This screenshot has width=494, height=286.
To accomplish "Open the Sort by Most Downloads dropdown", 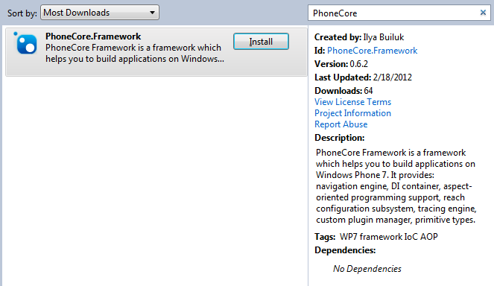I will point(100,13).
